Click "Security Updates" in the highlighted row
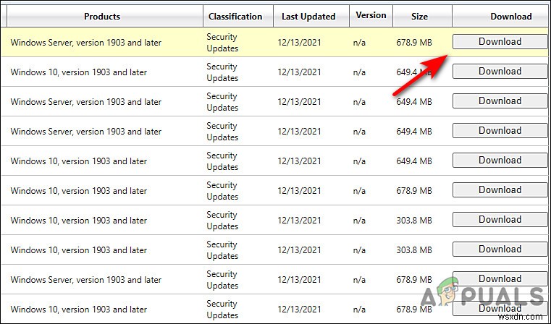Screen dimensions: 551x324 click(x=222, y=43)
